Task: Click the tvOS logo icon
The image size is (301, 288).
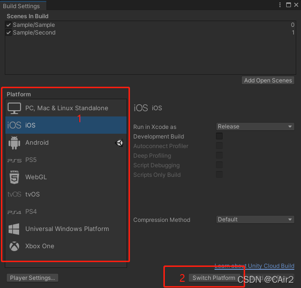Action: (x=14, y=194)
